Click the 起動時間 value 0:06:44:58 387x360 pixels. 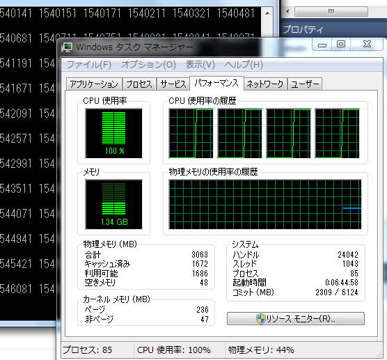point(342,283)
